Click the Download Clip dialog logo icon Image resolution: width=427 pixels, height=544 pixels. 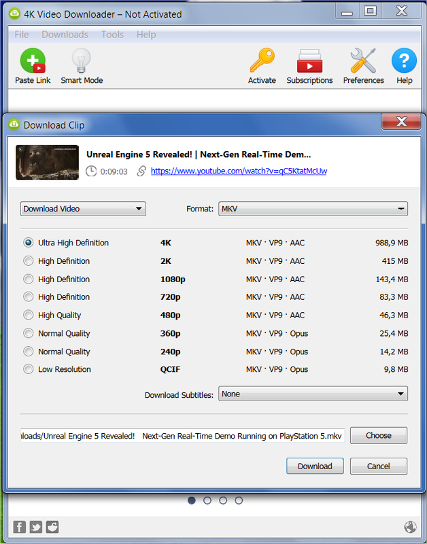pyautogui.click(x=14, y=124)
